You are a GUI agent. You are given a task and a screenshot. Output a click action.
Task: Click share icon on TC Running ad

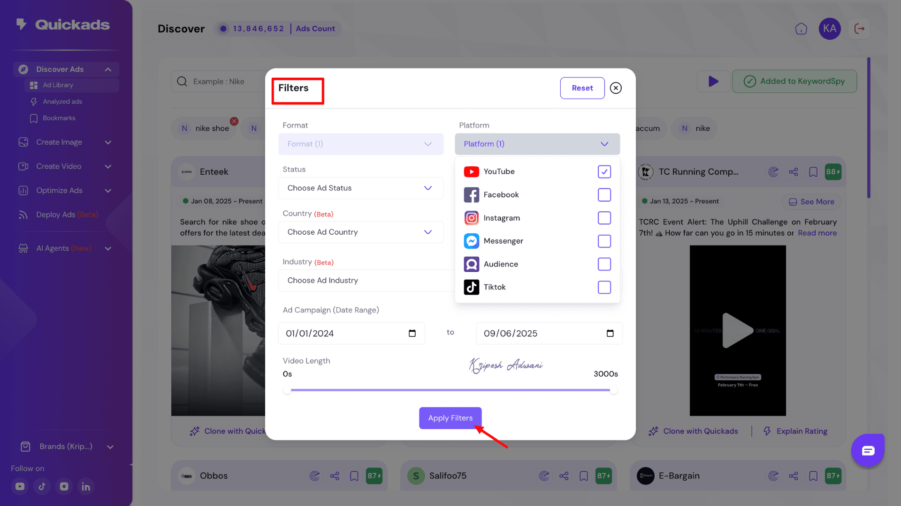[793, 172]
